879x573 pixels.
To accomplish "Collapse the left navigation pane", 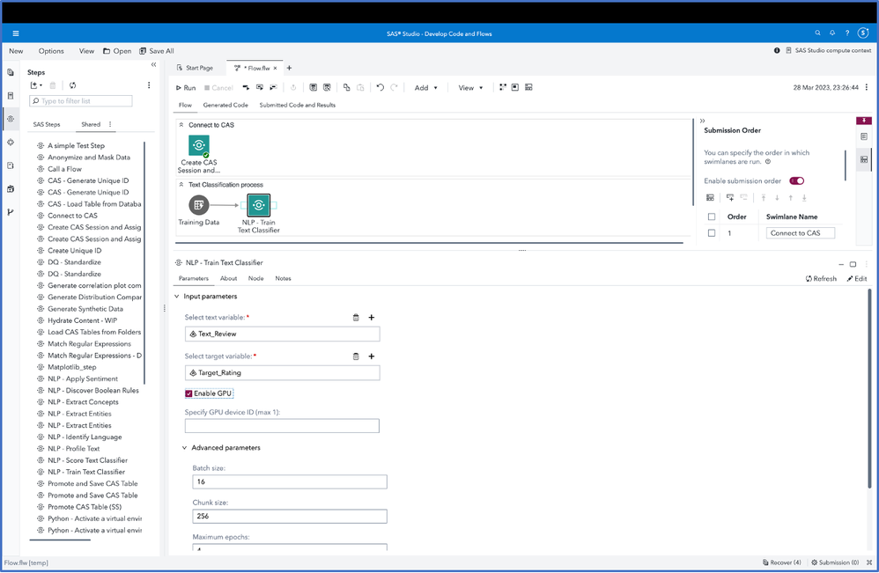I will pos(153,65).
